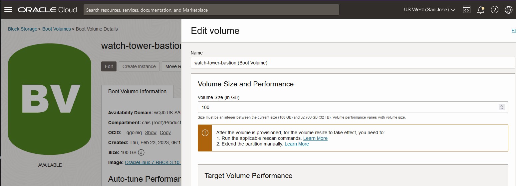Open the notifications bell
This screenshot has width=516, height=186.
480,10
